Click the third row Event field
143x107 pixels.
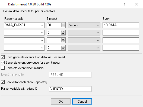point(121,40)
